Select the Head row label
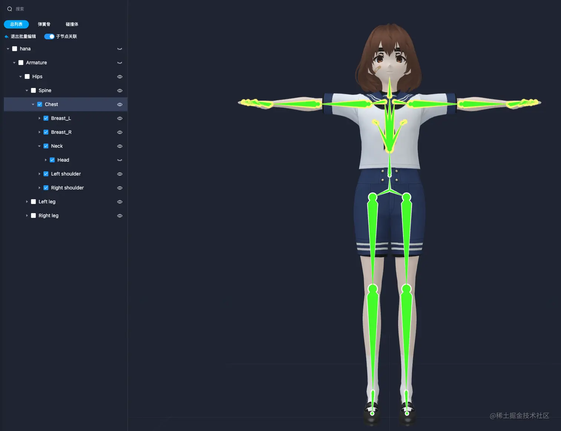The width and height of the screenshot is (561, 431). (63, 160)
